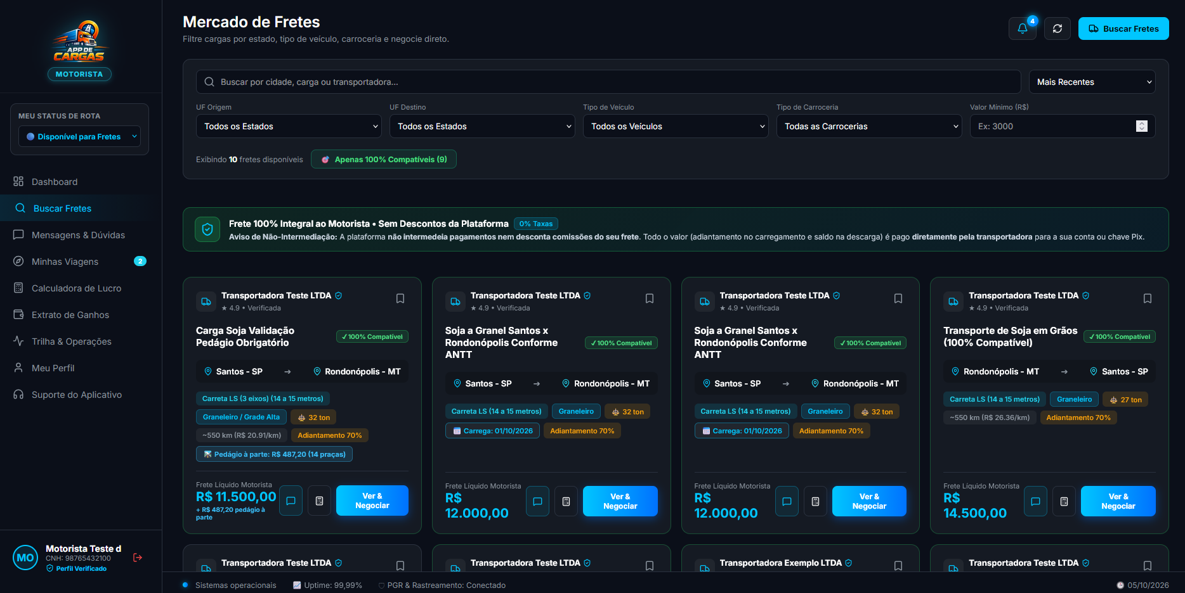
Task: Click the shield icon in the notice banner
Action: click(207, 229)
